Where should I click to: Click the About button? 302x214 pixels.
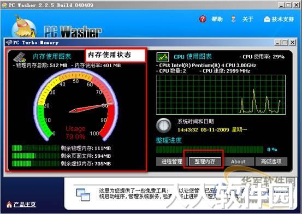click(238, 162)
